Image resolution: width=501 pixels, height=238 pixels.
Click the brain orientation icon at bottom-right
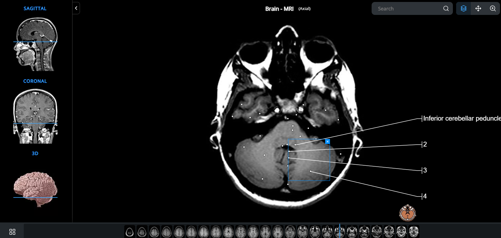[408, 213]
